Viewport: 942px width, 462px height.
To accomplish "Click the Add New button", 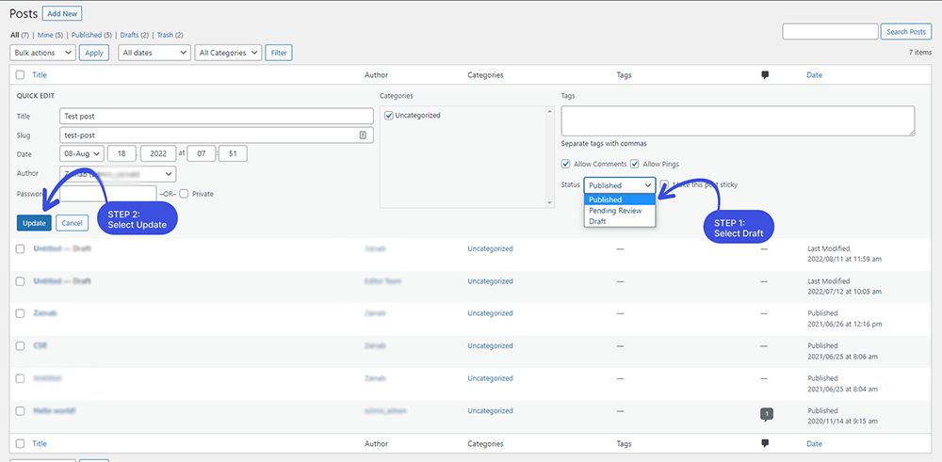I will pos(62,13).
